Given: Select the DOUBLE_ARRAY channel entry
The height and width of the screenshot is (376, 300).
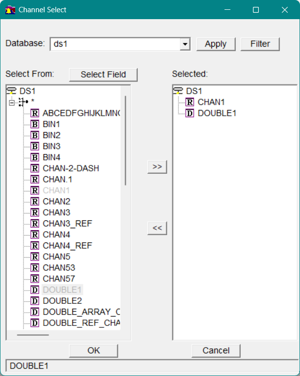Looking at the screenshot, I should coord(81,312).
